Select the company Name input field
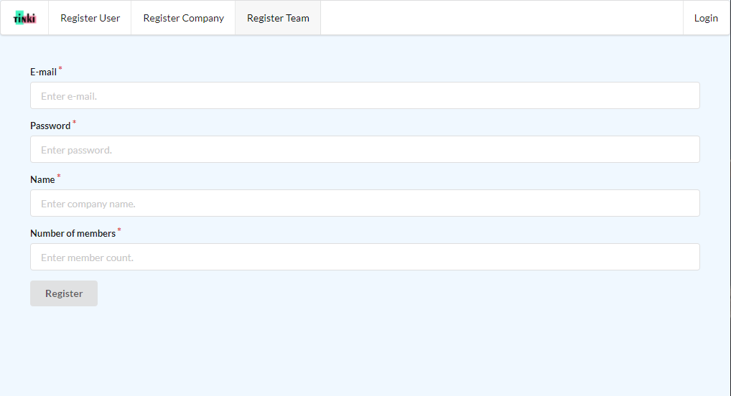This screenshot has width=731, height=396. point(365,203)
